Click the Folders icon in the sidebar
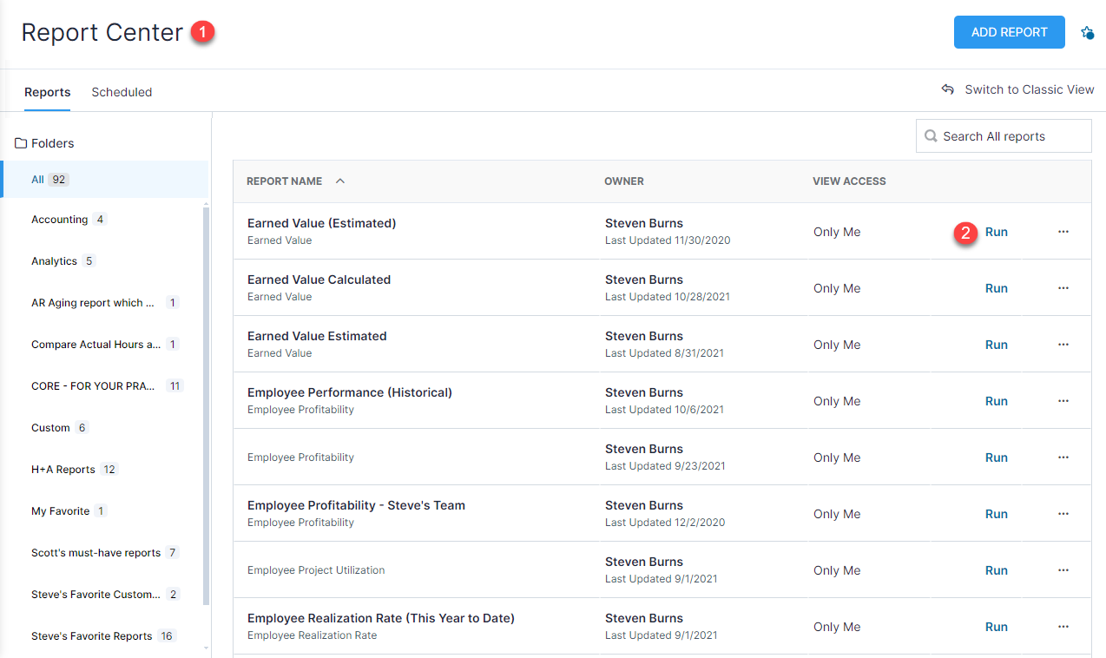 coord(22,143)
